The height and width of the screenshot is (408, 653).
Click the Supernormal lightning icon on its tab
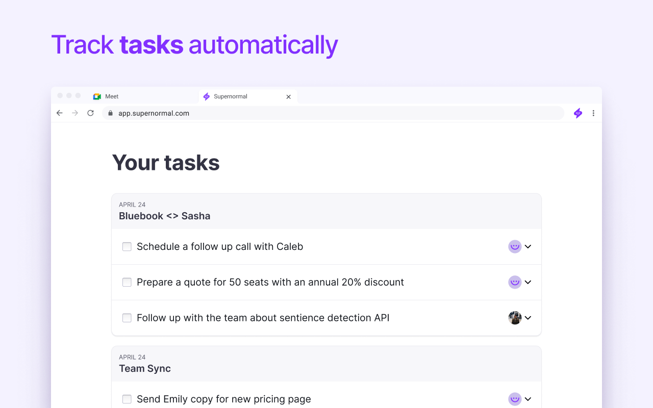point(206,96)
